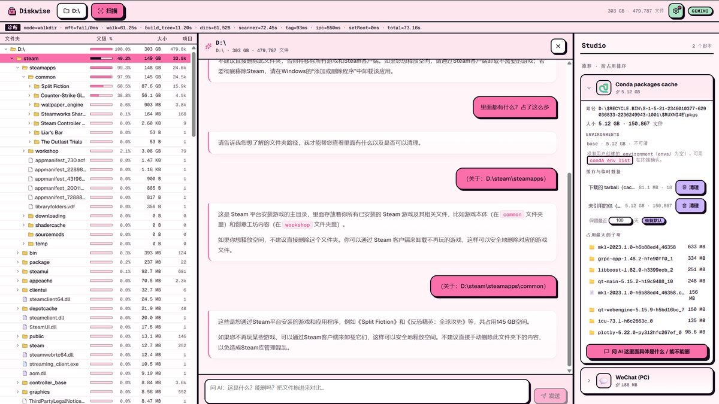This screenshot has height=404, width=719.
Task: Click 清理 for 未引用的包
Action: click(x=689, y=205)
